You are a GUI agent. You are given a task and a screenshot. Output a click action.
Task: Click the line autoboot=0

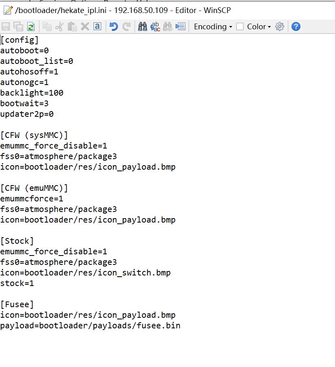24,50
